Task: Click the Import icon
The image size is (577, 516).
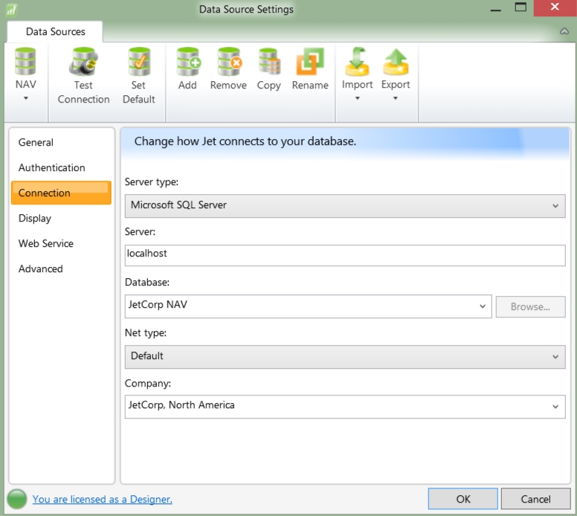Action: click(357, 62)
